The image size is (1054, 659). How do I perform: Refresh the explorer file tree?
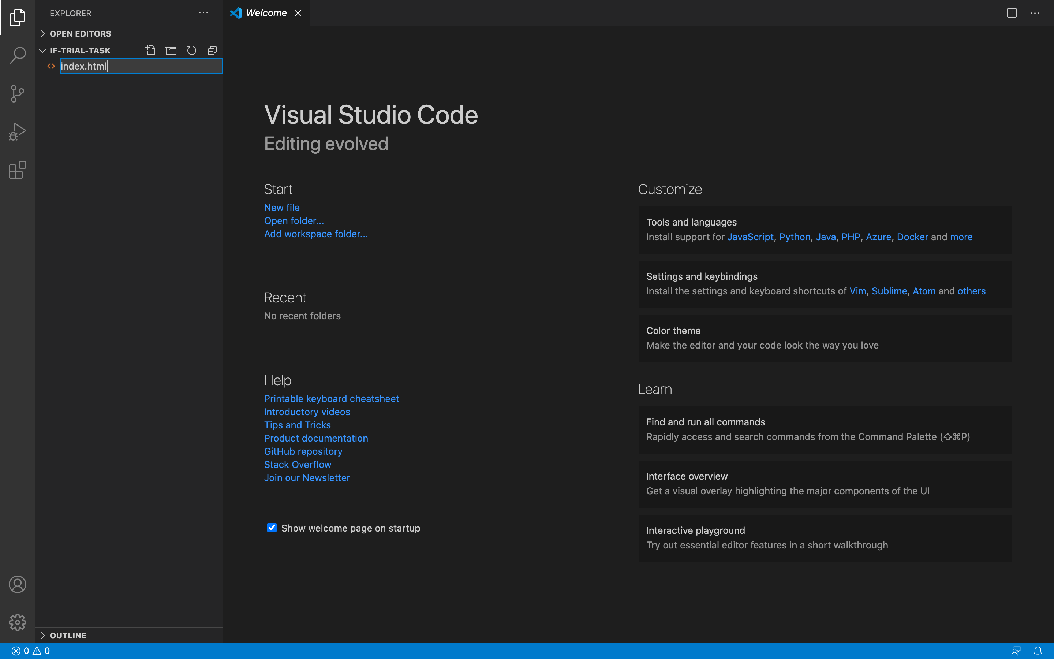point(192,51)
